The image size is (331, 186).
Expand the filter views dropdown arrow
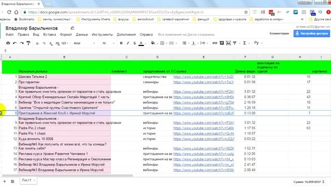pyautogui.click(x=239, y=43)
